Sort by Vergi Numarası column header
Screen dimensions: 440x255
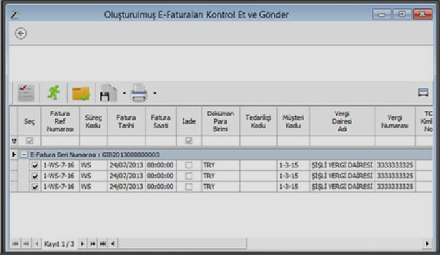[395, 121]
